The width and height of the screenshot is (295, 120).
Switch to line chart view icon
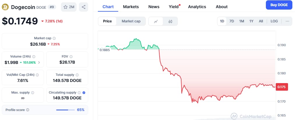(x=156, y=21)
